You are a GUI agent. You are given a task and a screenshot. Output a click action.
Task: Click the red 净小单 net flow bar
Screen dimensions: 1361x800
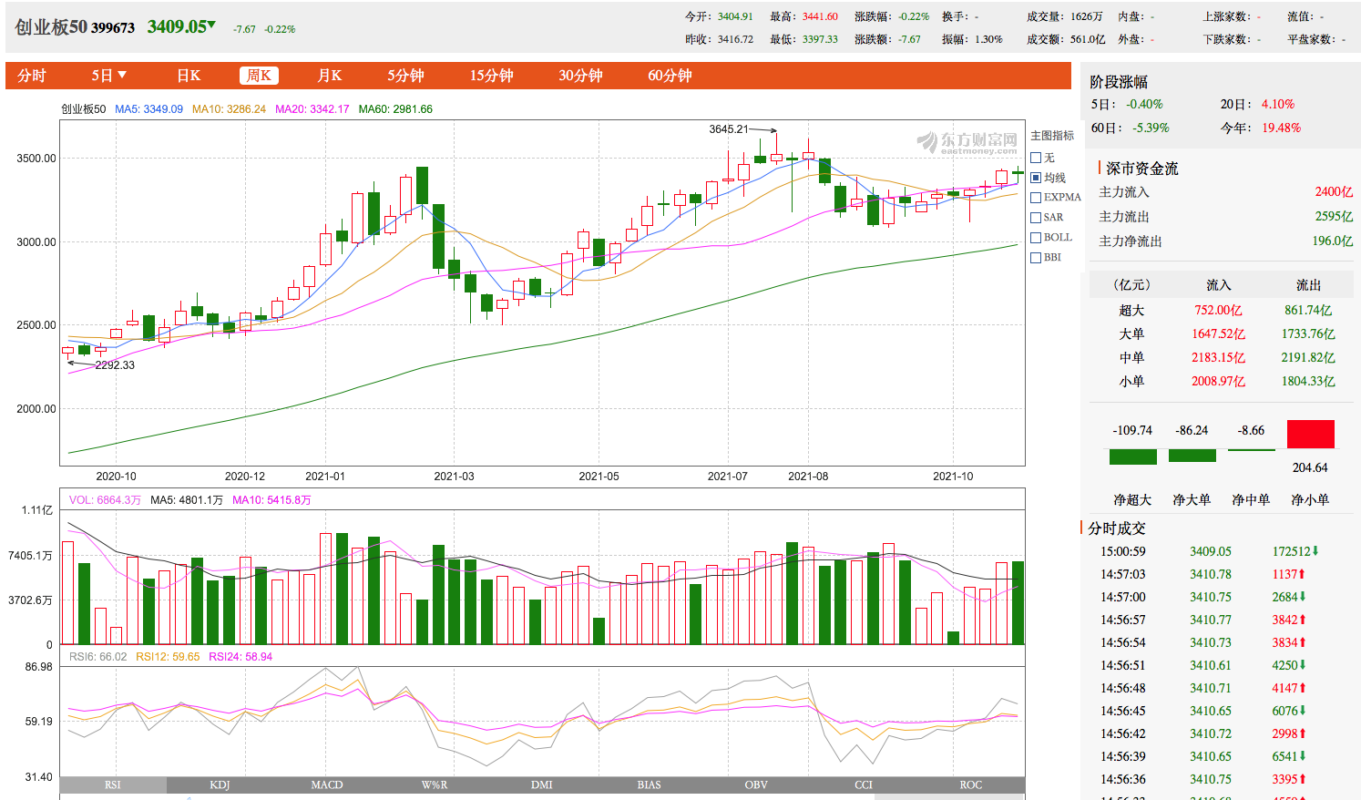coord(1310,435)
